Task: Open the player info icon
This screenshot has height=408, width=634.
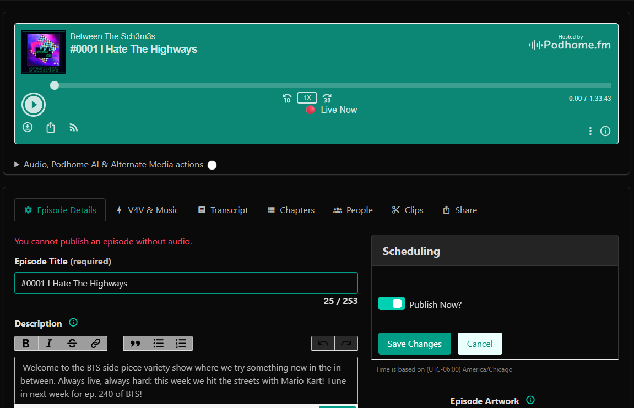Action: [x=605, y=131]
